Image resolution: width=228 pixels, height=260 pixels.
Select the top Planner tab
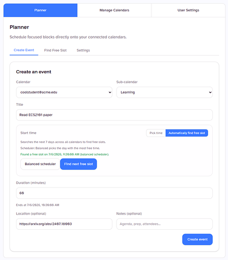[40, 10]
